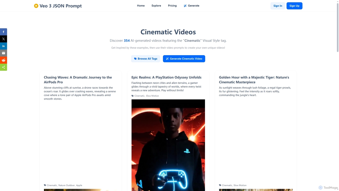Open the PlayStation hoodie video thumbnail

click(x=168, y=145)
